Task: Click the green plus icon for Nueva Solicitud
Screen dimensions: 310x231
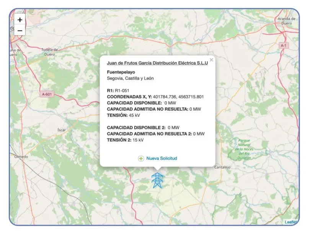Action: click(x=141, y=158)
